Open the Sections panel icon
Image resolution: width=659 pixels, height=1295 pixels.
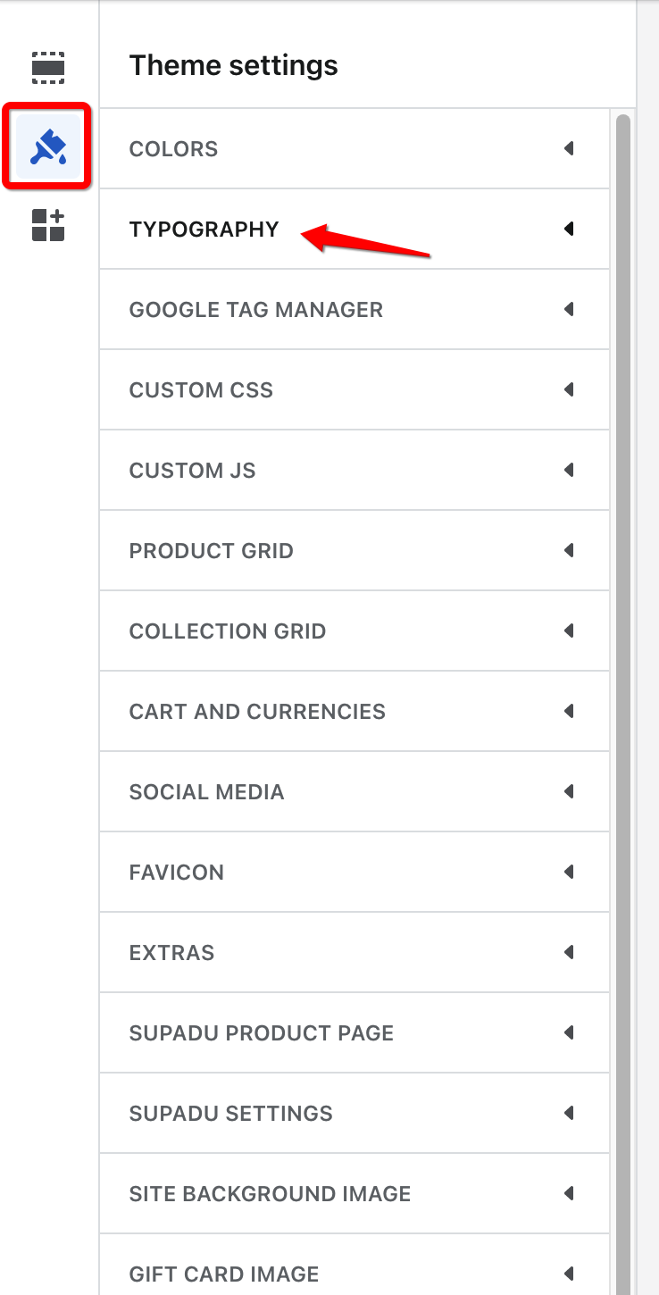48,68
